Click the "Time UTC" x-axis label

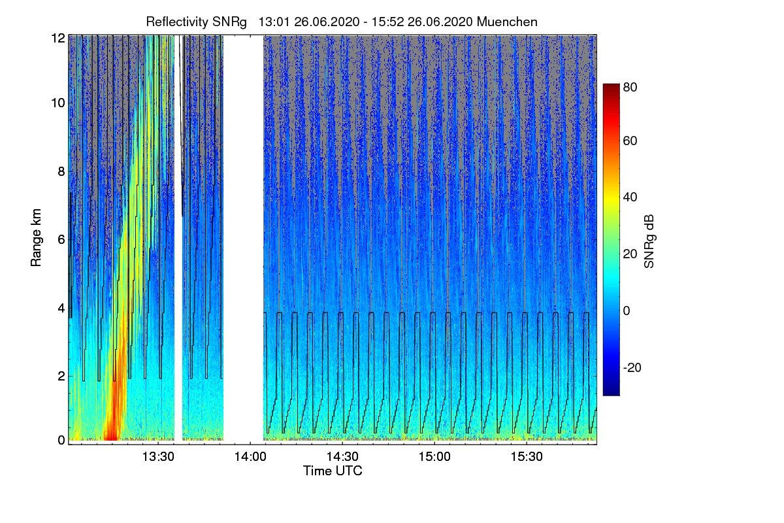click(x=333, y=471)
